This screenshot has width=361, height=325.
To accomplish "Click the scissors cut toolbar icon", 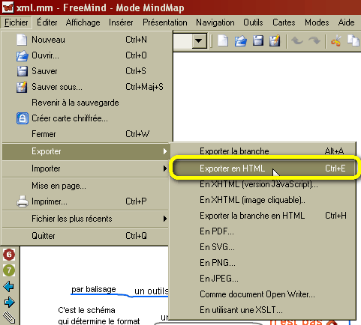I will pyautogui.click(x=335, y=40).
